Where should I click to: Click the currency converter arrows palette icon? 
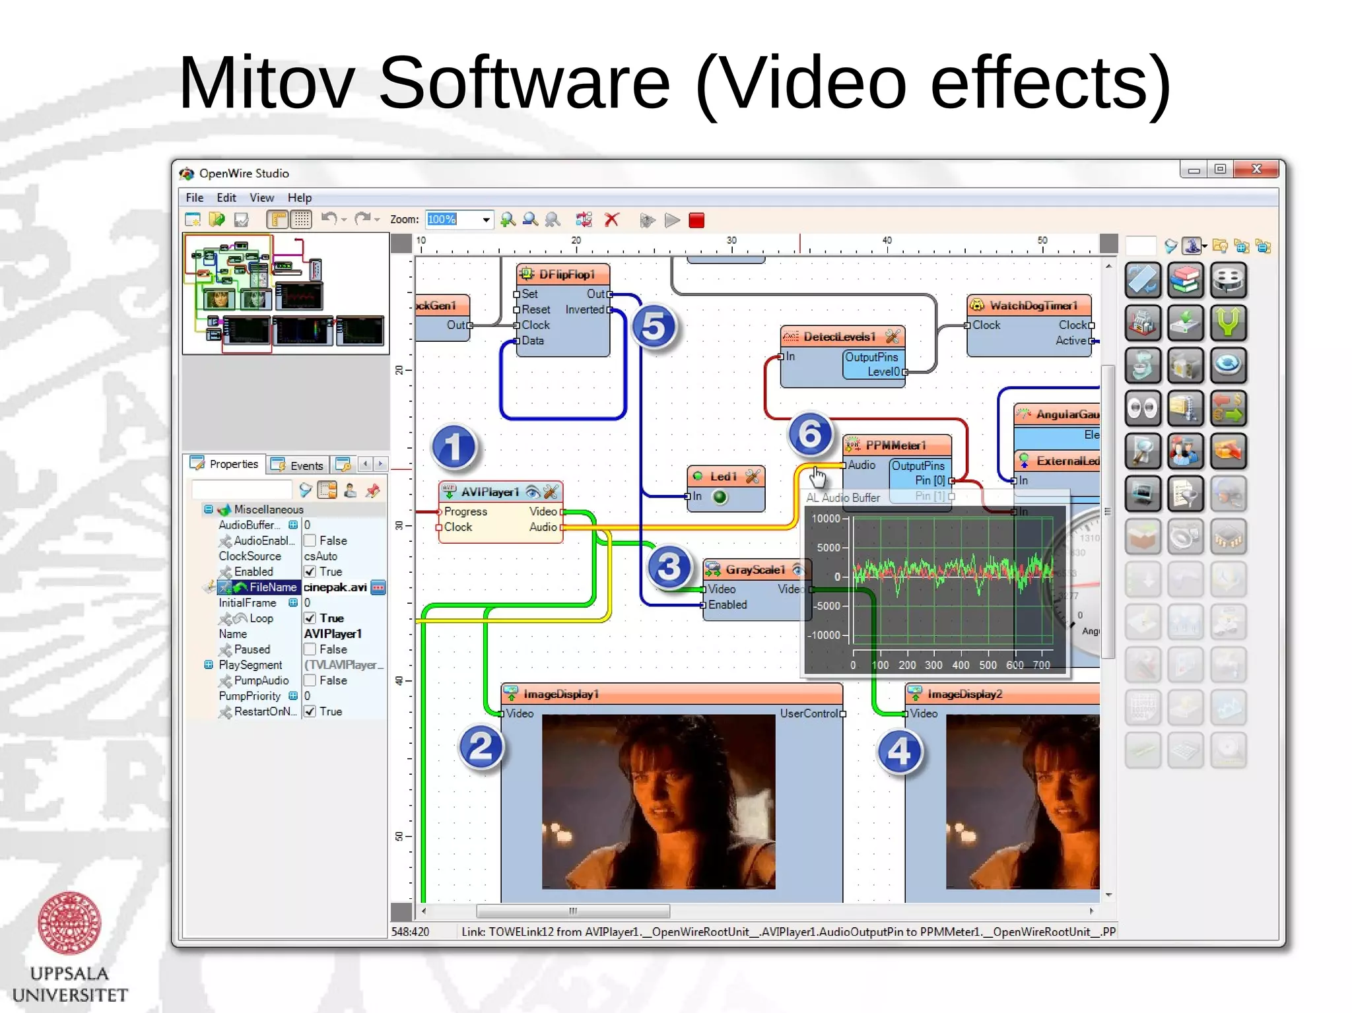pyautogui.click(x=1228, y=408)
